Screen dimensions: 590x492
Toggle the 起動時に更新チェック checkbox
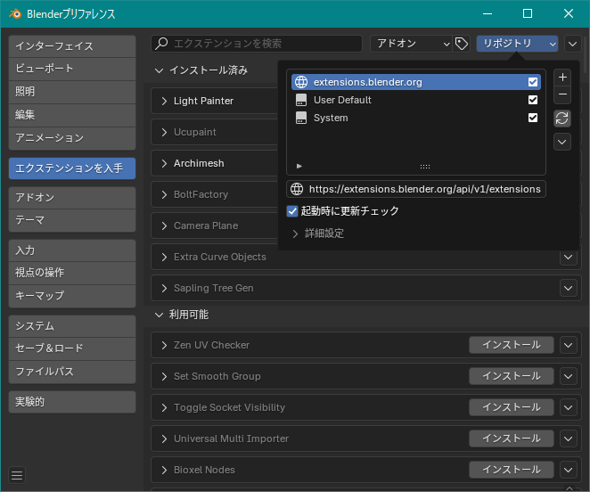click(x=292, y=211)
